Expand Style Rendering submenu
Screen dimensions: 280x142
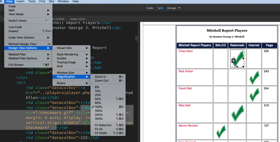(x=72, y=54)
